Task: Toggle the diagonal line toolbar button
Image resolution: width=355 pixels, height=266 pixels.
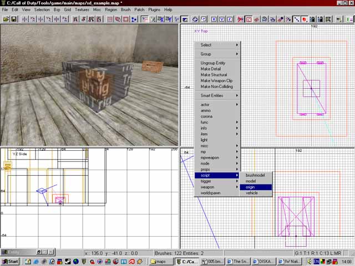Action: point(297,19)
